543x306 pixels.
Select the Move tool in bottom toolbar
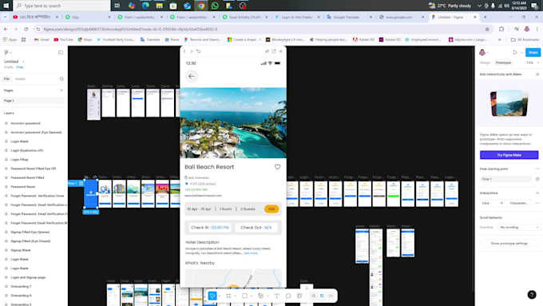[212, 296]
